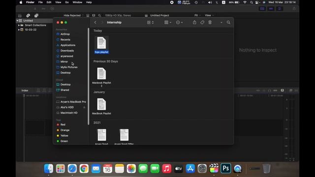Switch Finder view with the icon view control

(150, 23)
